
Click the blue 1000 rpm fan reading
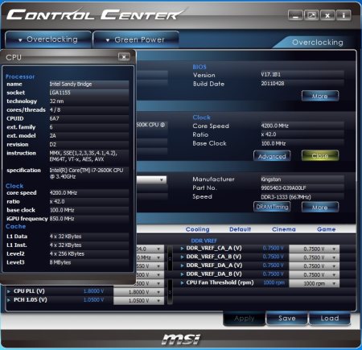point(274,282)
